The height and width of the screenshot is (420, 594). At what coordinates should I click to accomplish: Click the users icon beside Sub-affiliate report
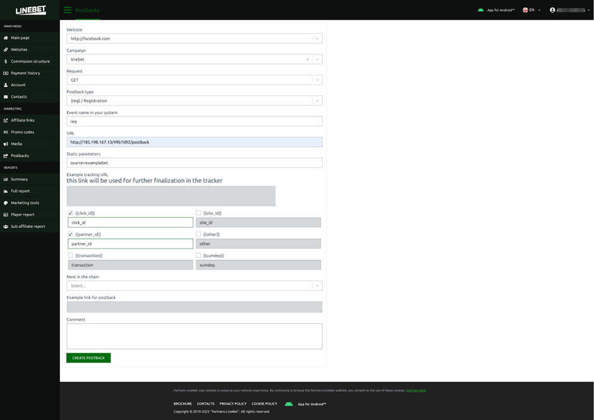tap(6, 226)
